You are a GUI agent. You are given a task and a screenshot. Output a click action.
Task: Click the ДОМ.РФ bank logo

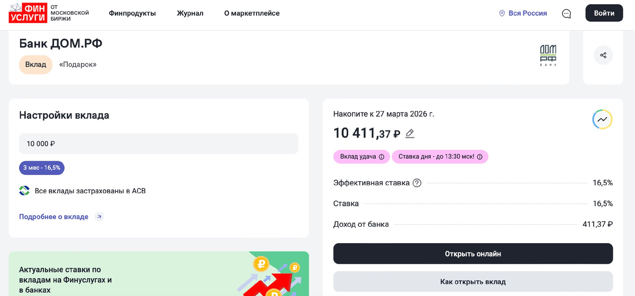548,55
